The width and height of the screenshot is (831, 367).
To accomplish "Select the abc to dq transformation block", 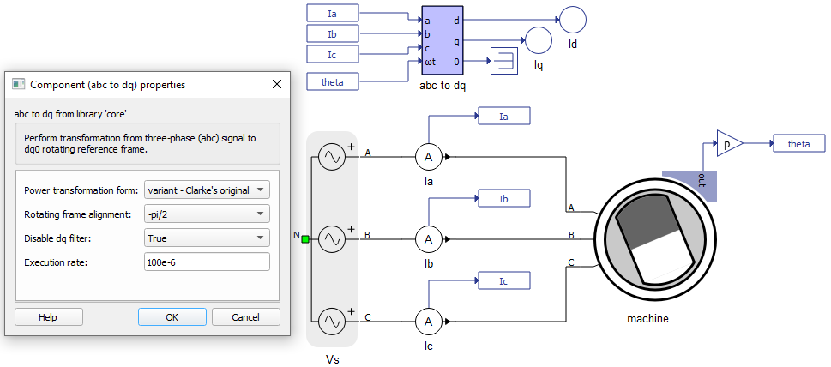I will click(443, 40).
